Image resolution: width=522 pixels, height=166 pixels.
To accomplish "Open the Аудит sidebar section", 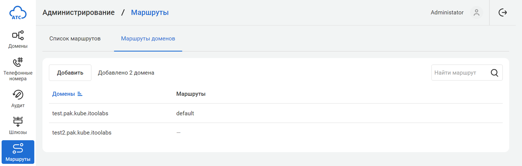I will click(18, 99).
